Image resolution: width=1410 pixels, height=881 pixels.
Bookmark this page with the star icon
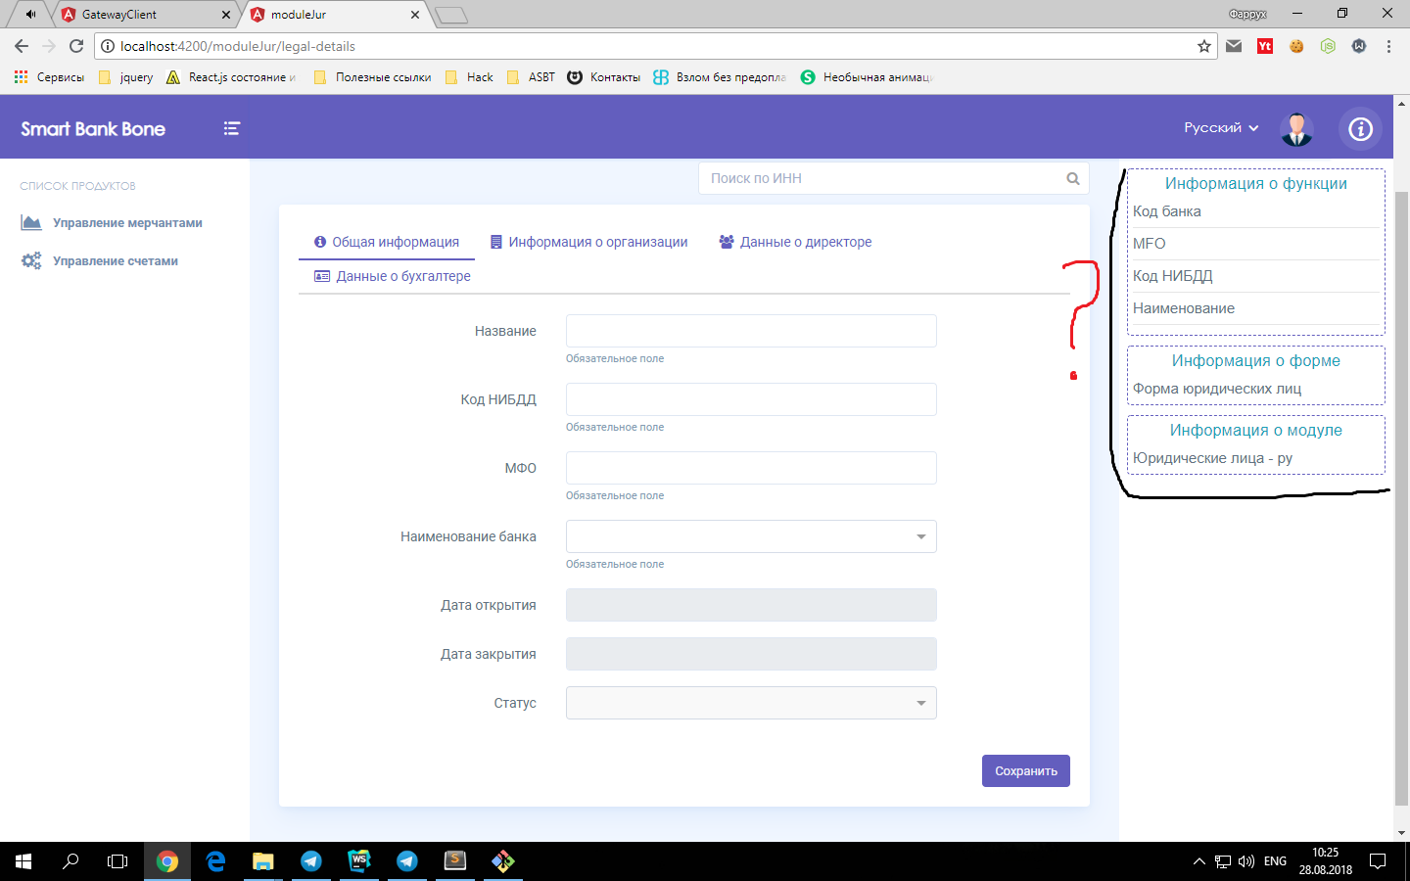pyautogui.click(x=1204, y=46)
